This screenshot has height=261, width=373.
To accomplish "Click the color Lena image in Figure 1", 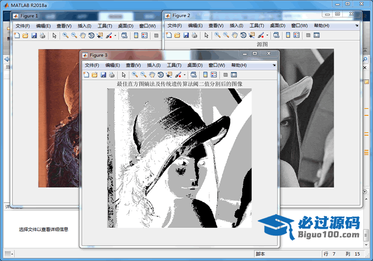I will 59,118.
